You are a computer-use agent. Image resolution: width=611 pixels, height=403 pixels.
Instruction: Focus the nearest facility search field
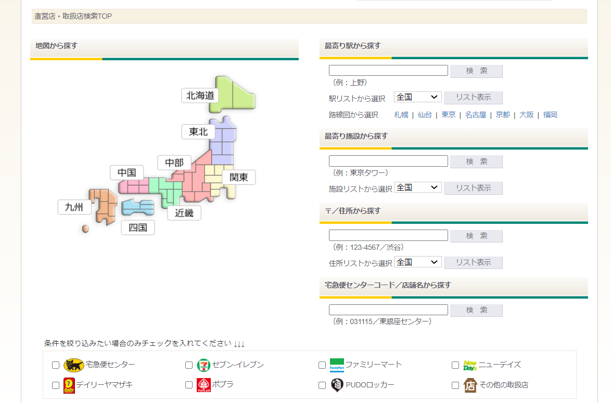click(x=388, y=161)
